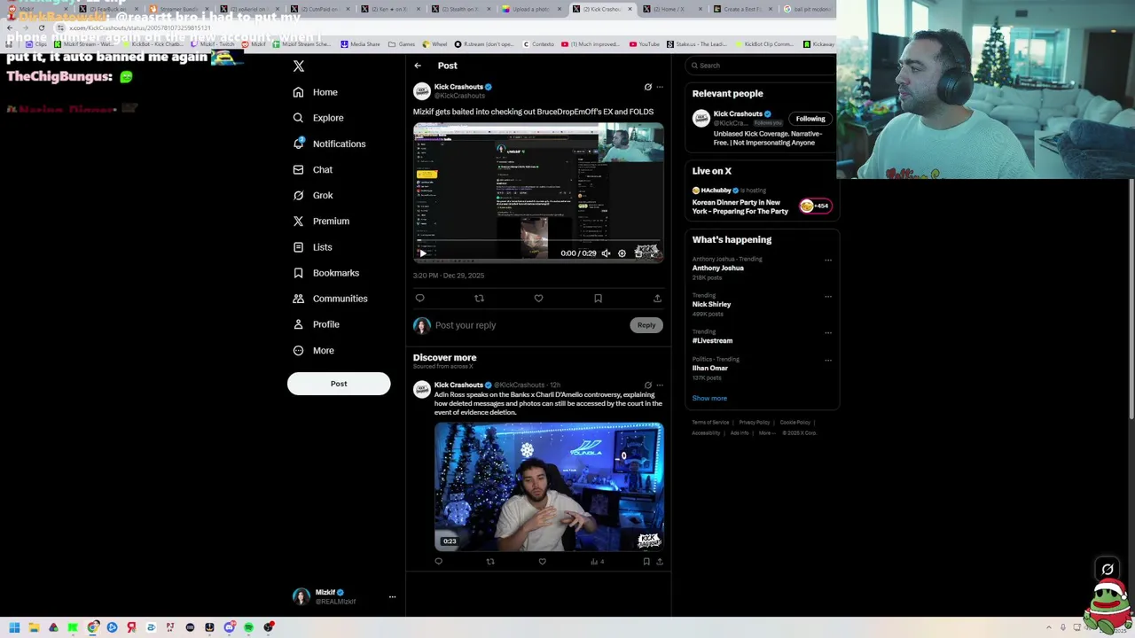The height and width of the screenshot is (638, 1135).
Task: Expand the More menu in the sidebar
Action: pyautogui.click(x=313, y=350)
